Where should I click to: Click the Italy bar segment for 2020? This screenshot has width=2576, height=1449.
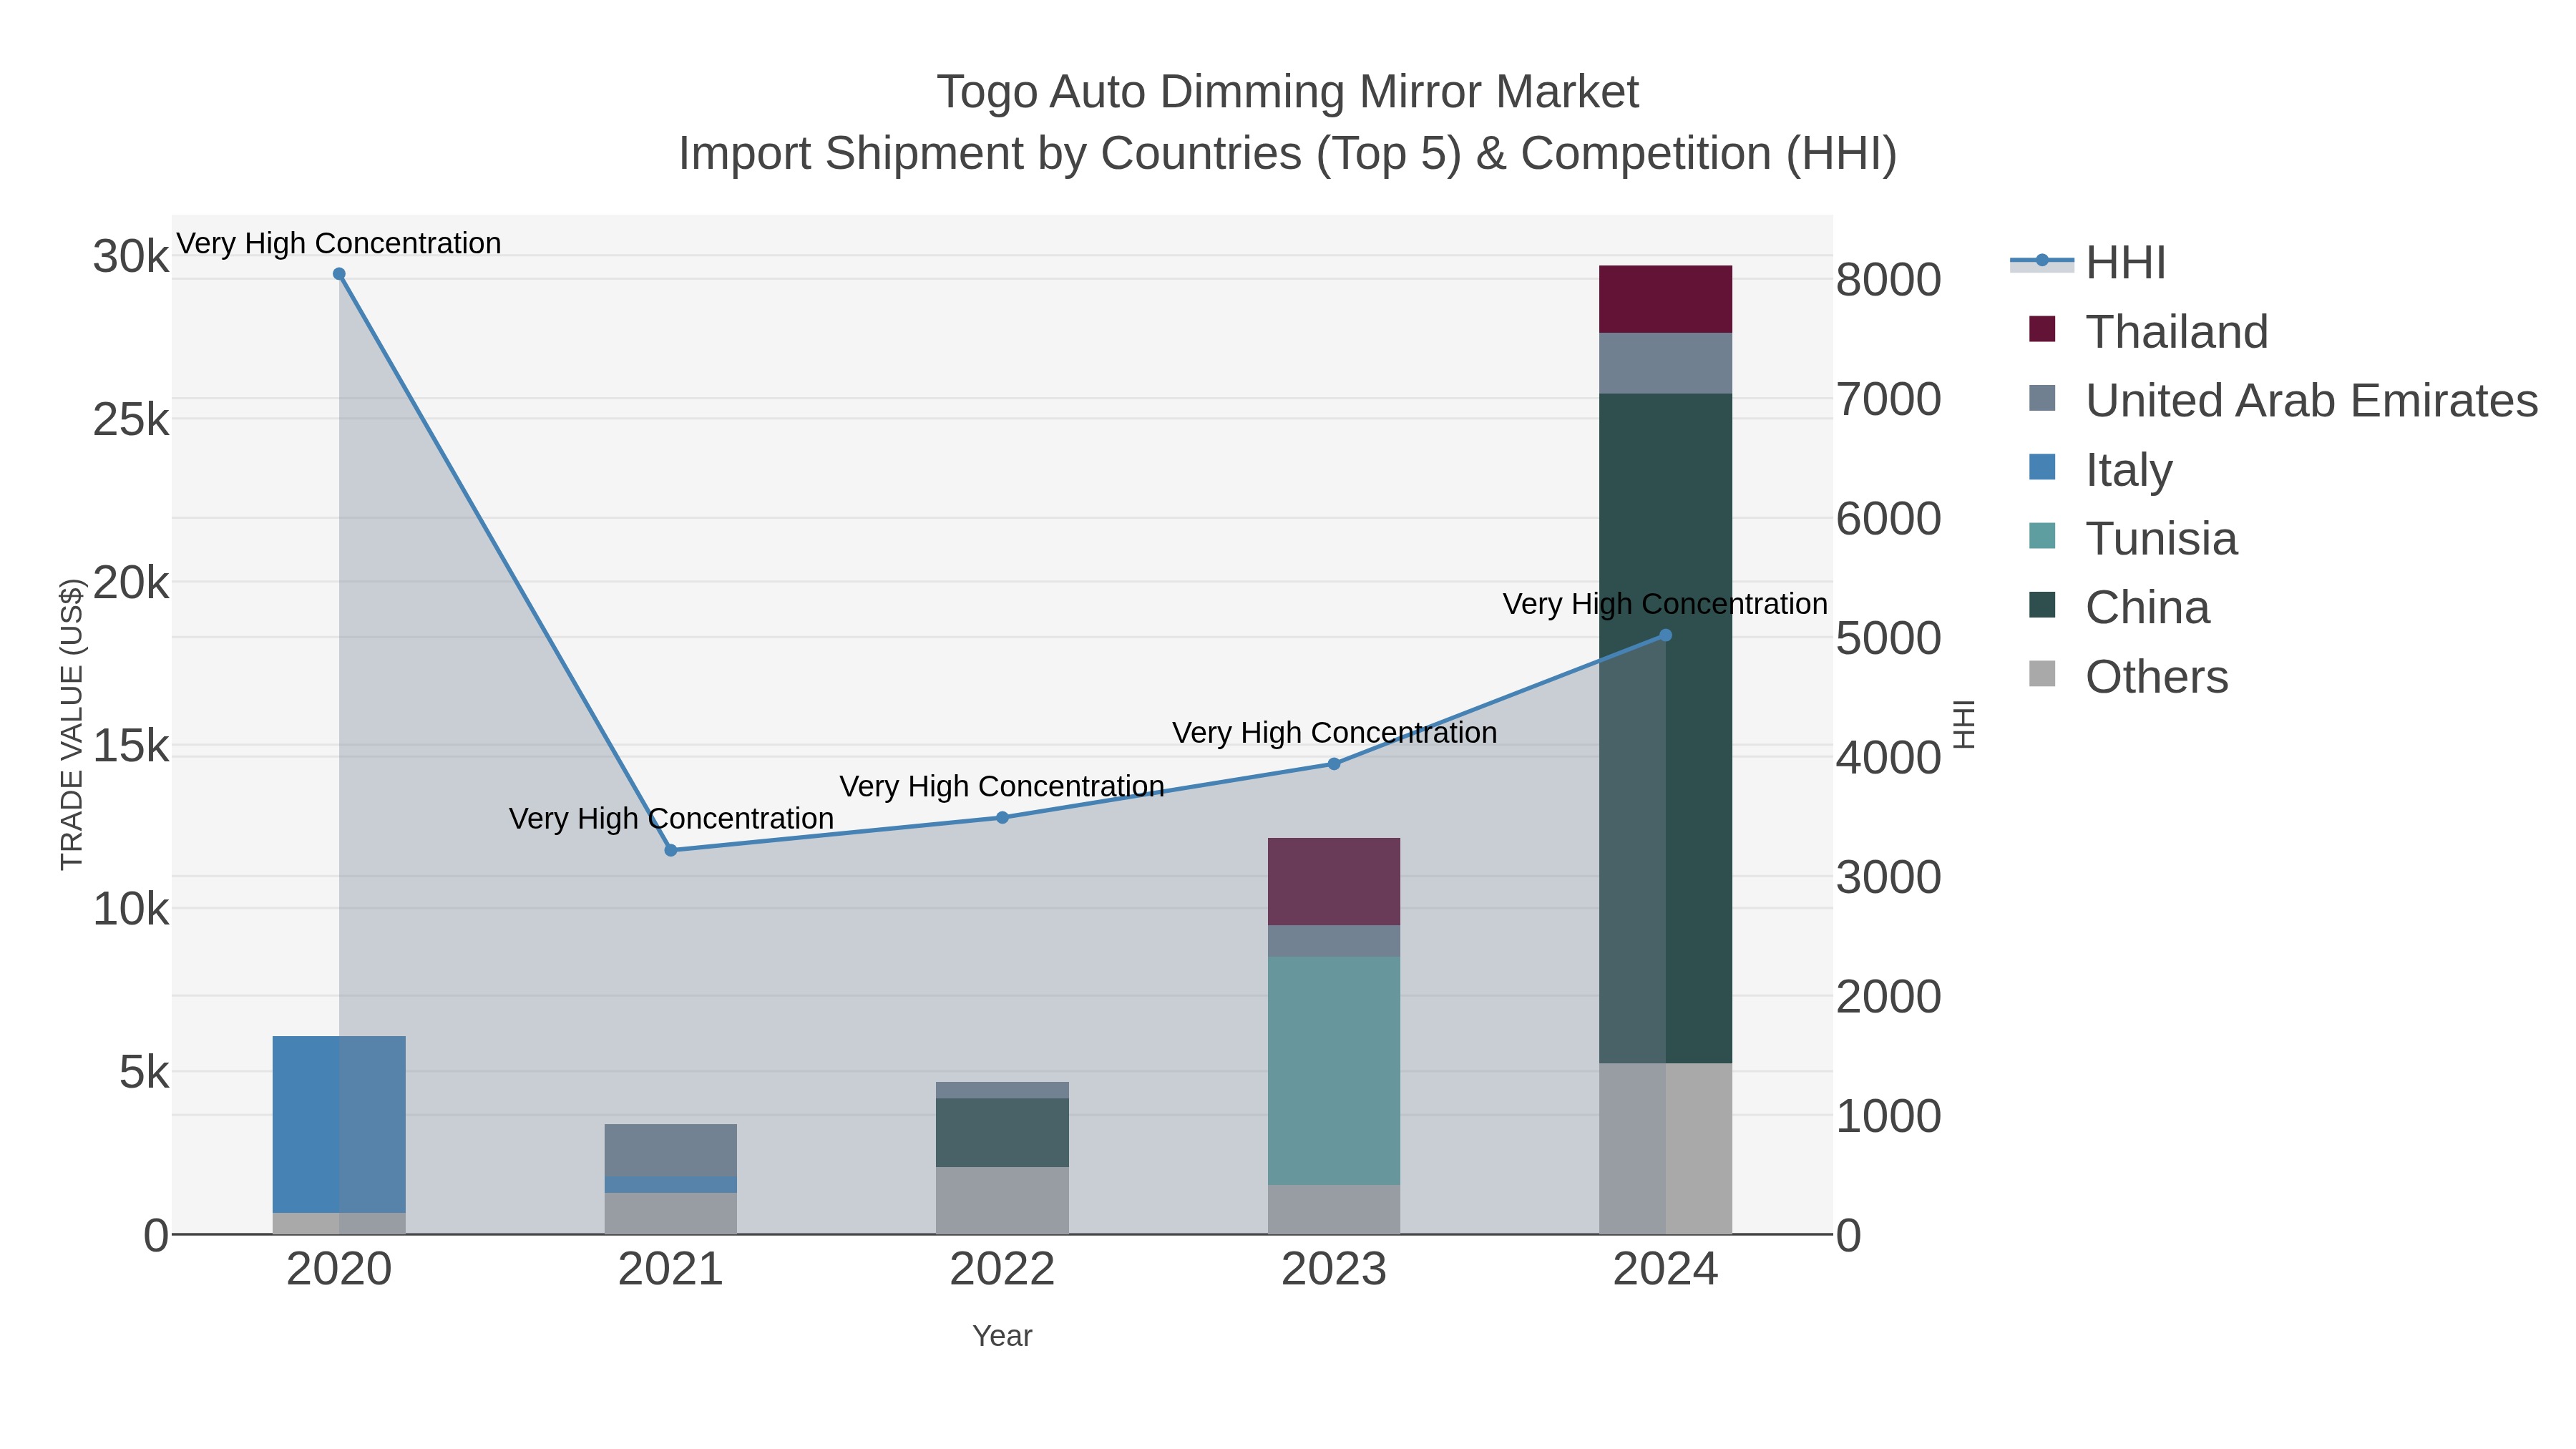coord(339,1124)
